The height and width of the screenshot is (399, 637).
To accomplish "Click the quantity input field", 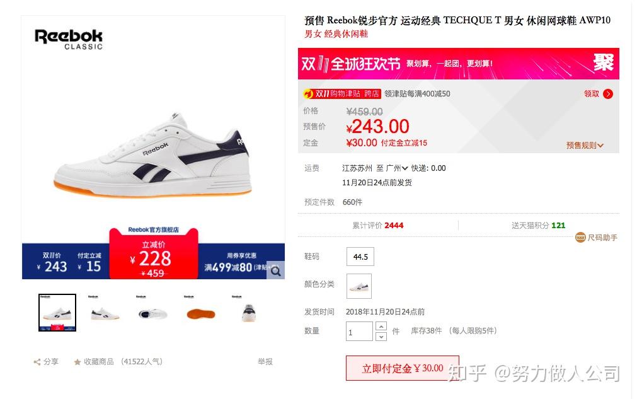I will pyautogui.click(x=359, y=331).
